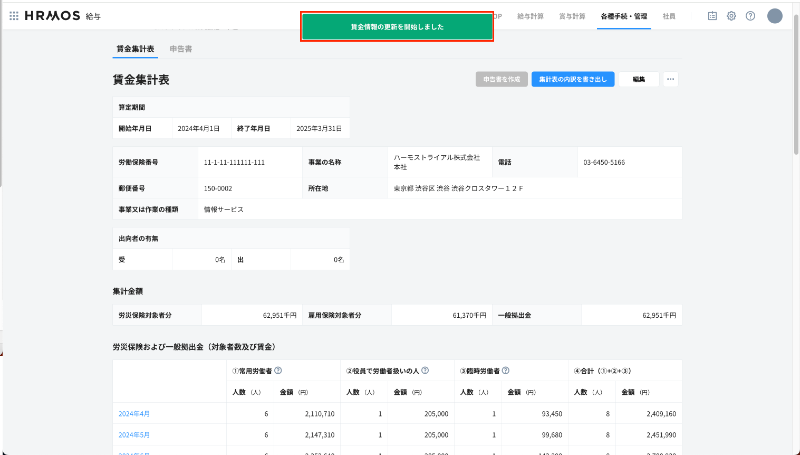Click the user avatar circle
Screen dimensions: 800x455
tap(774, 16)
